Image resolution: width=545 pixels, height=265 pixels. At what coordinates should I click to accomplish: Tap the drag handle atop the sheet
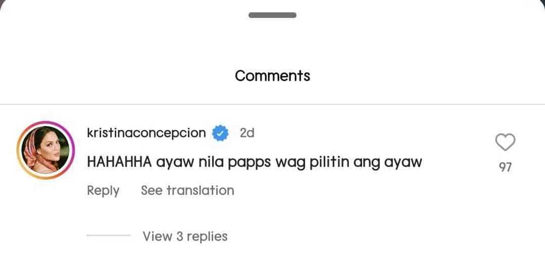272,16
